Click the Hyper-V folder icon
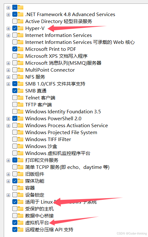Viewport: 148px width, 237px height. [x=21, y=28]
